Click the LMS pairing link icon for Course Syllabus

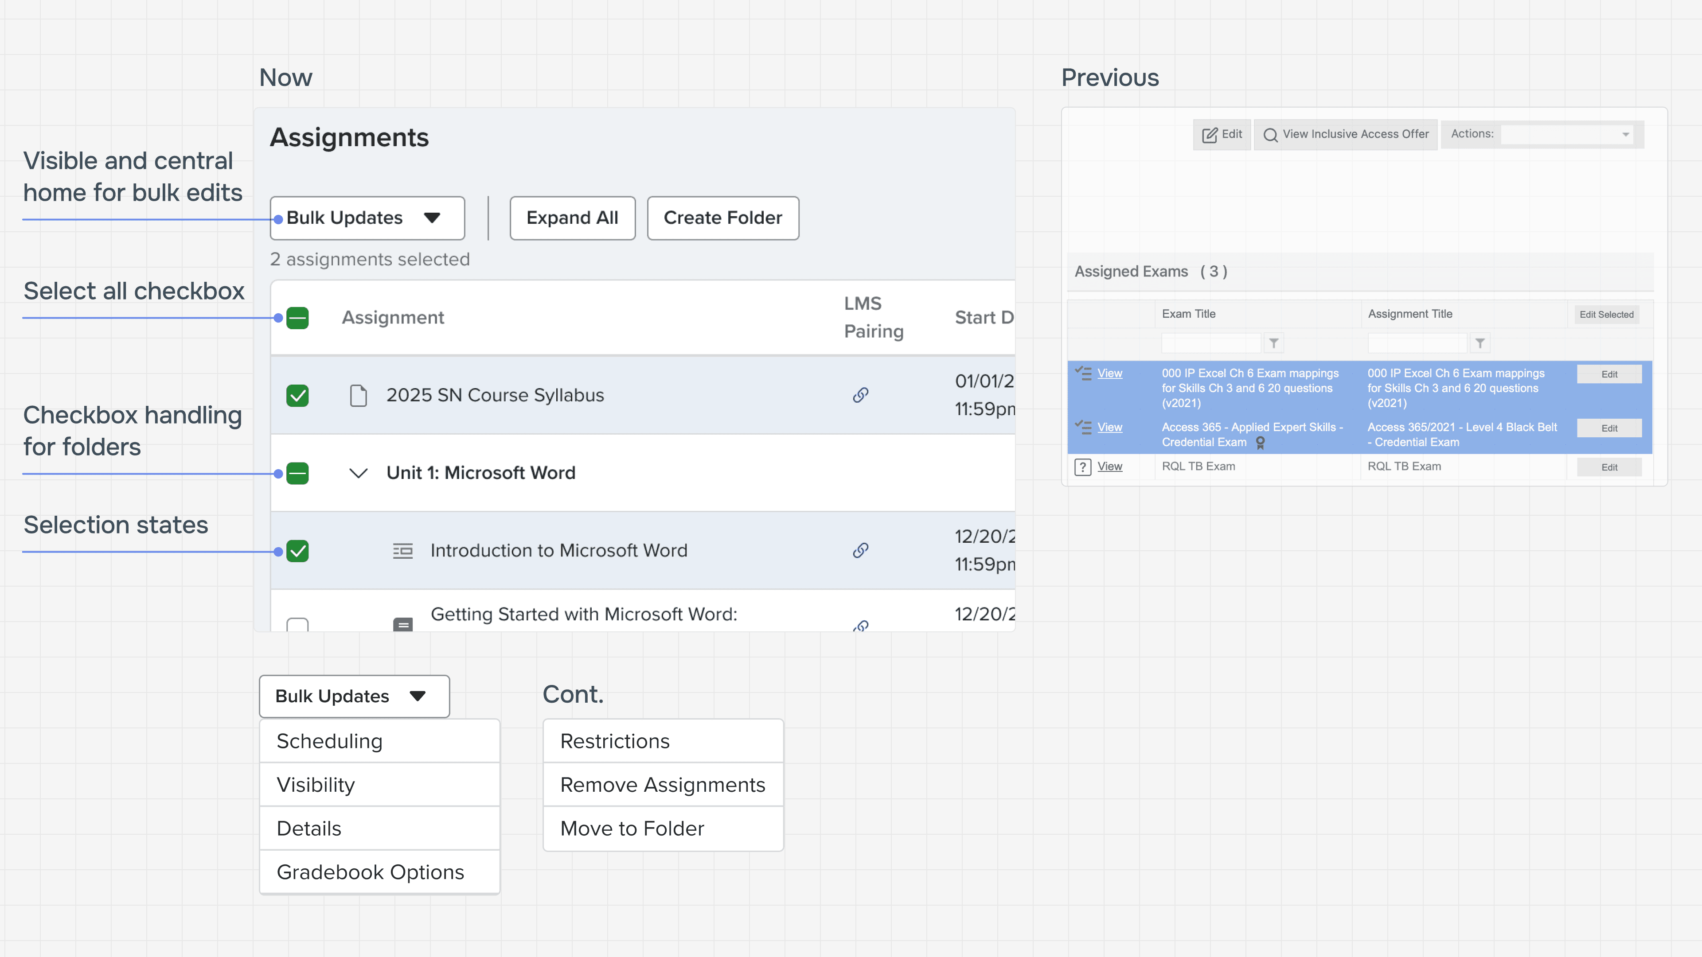[860, 395]
